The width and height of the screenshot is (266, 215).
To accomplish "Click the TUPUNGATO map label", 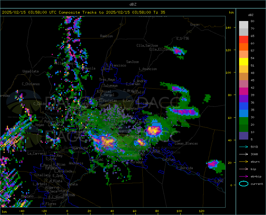I will pyautogui.click(x=53, y=168).
